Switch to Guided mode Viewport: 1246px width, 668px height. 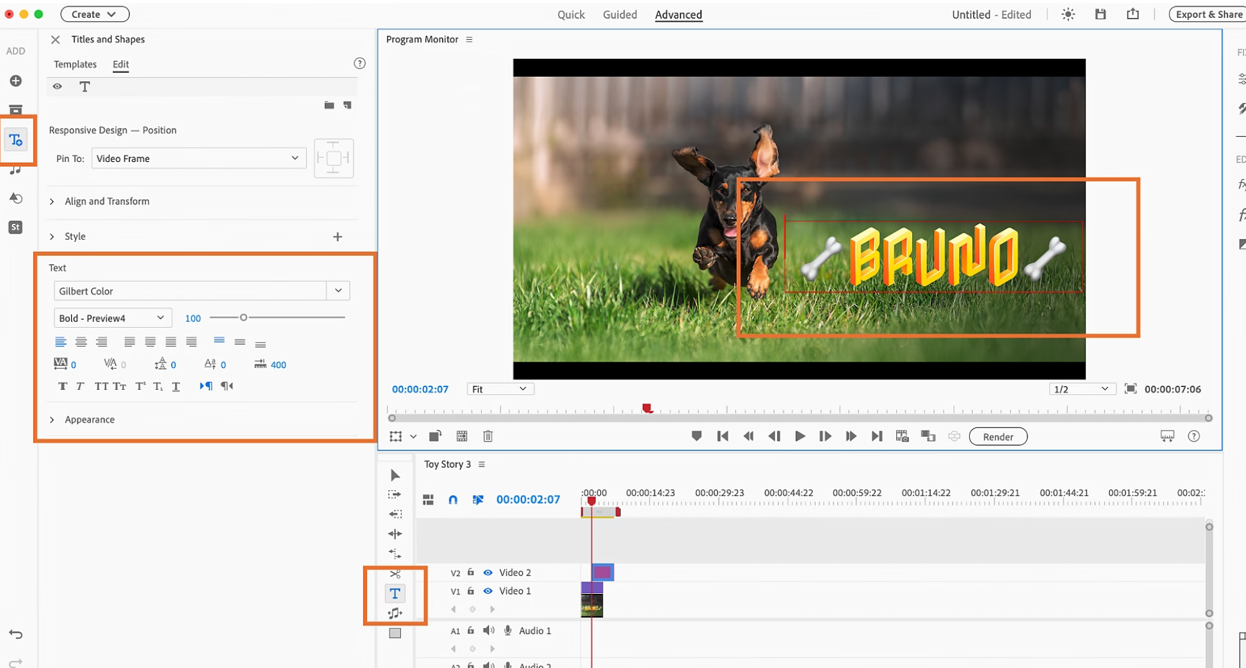pos(619,14)
